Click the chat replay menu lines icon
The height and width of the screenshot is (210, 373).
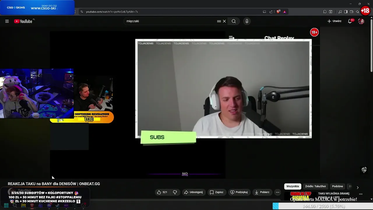click(232, 38)
